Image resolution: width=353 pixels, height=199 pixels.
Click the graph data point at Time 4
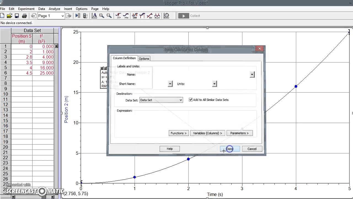pos(296,86)
